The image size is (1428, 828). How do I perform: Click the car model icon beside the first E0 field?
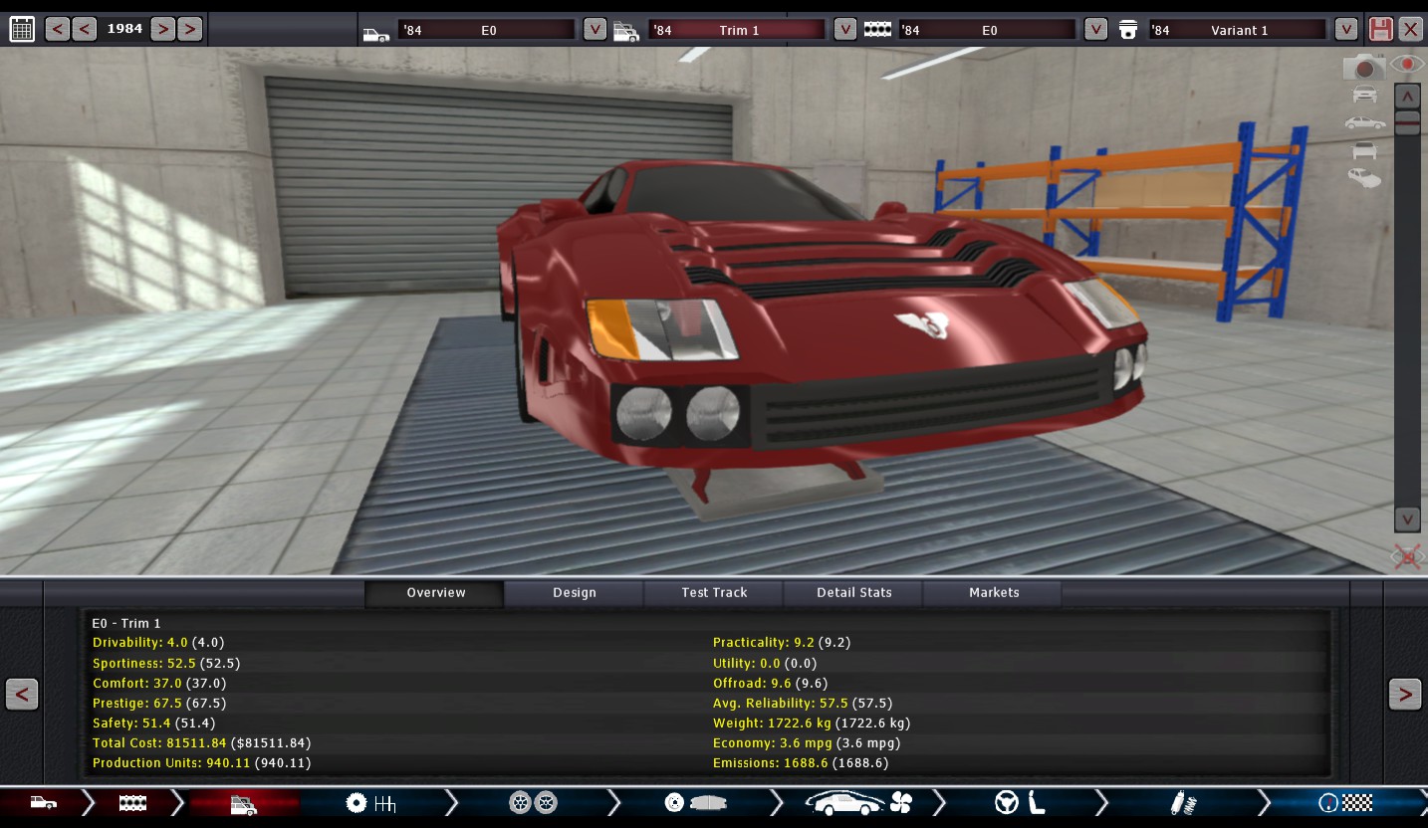tap(375, 33)
